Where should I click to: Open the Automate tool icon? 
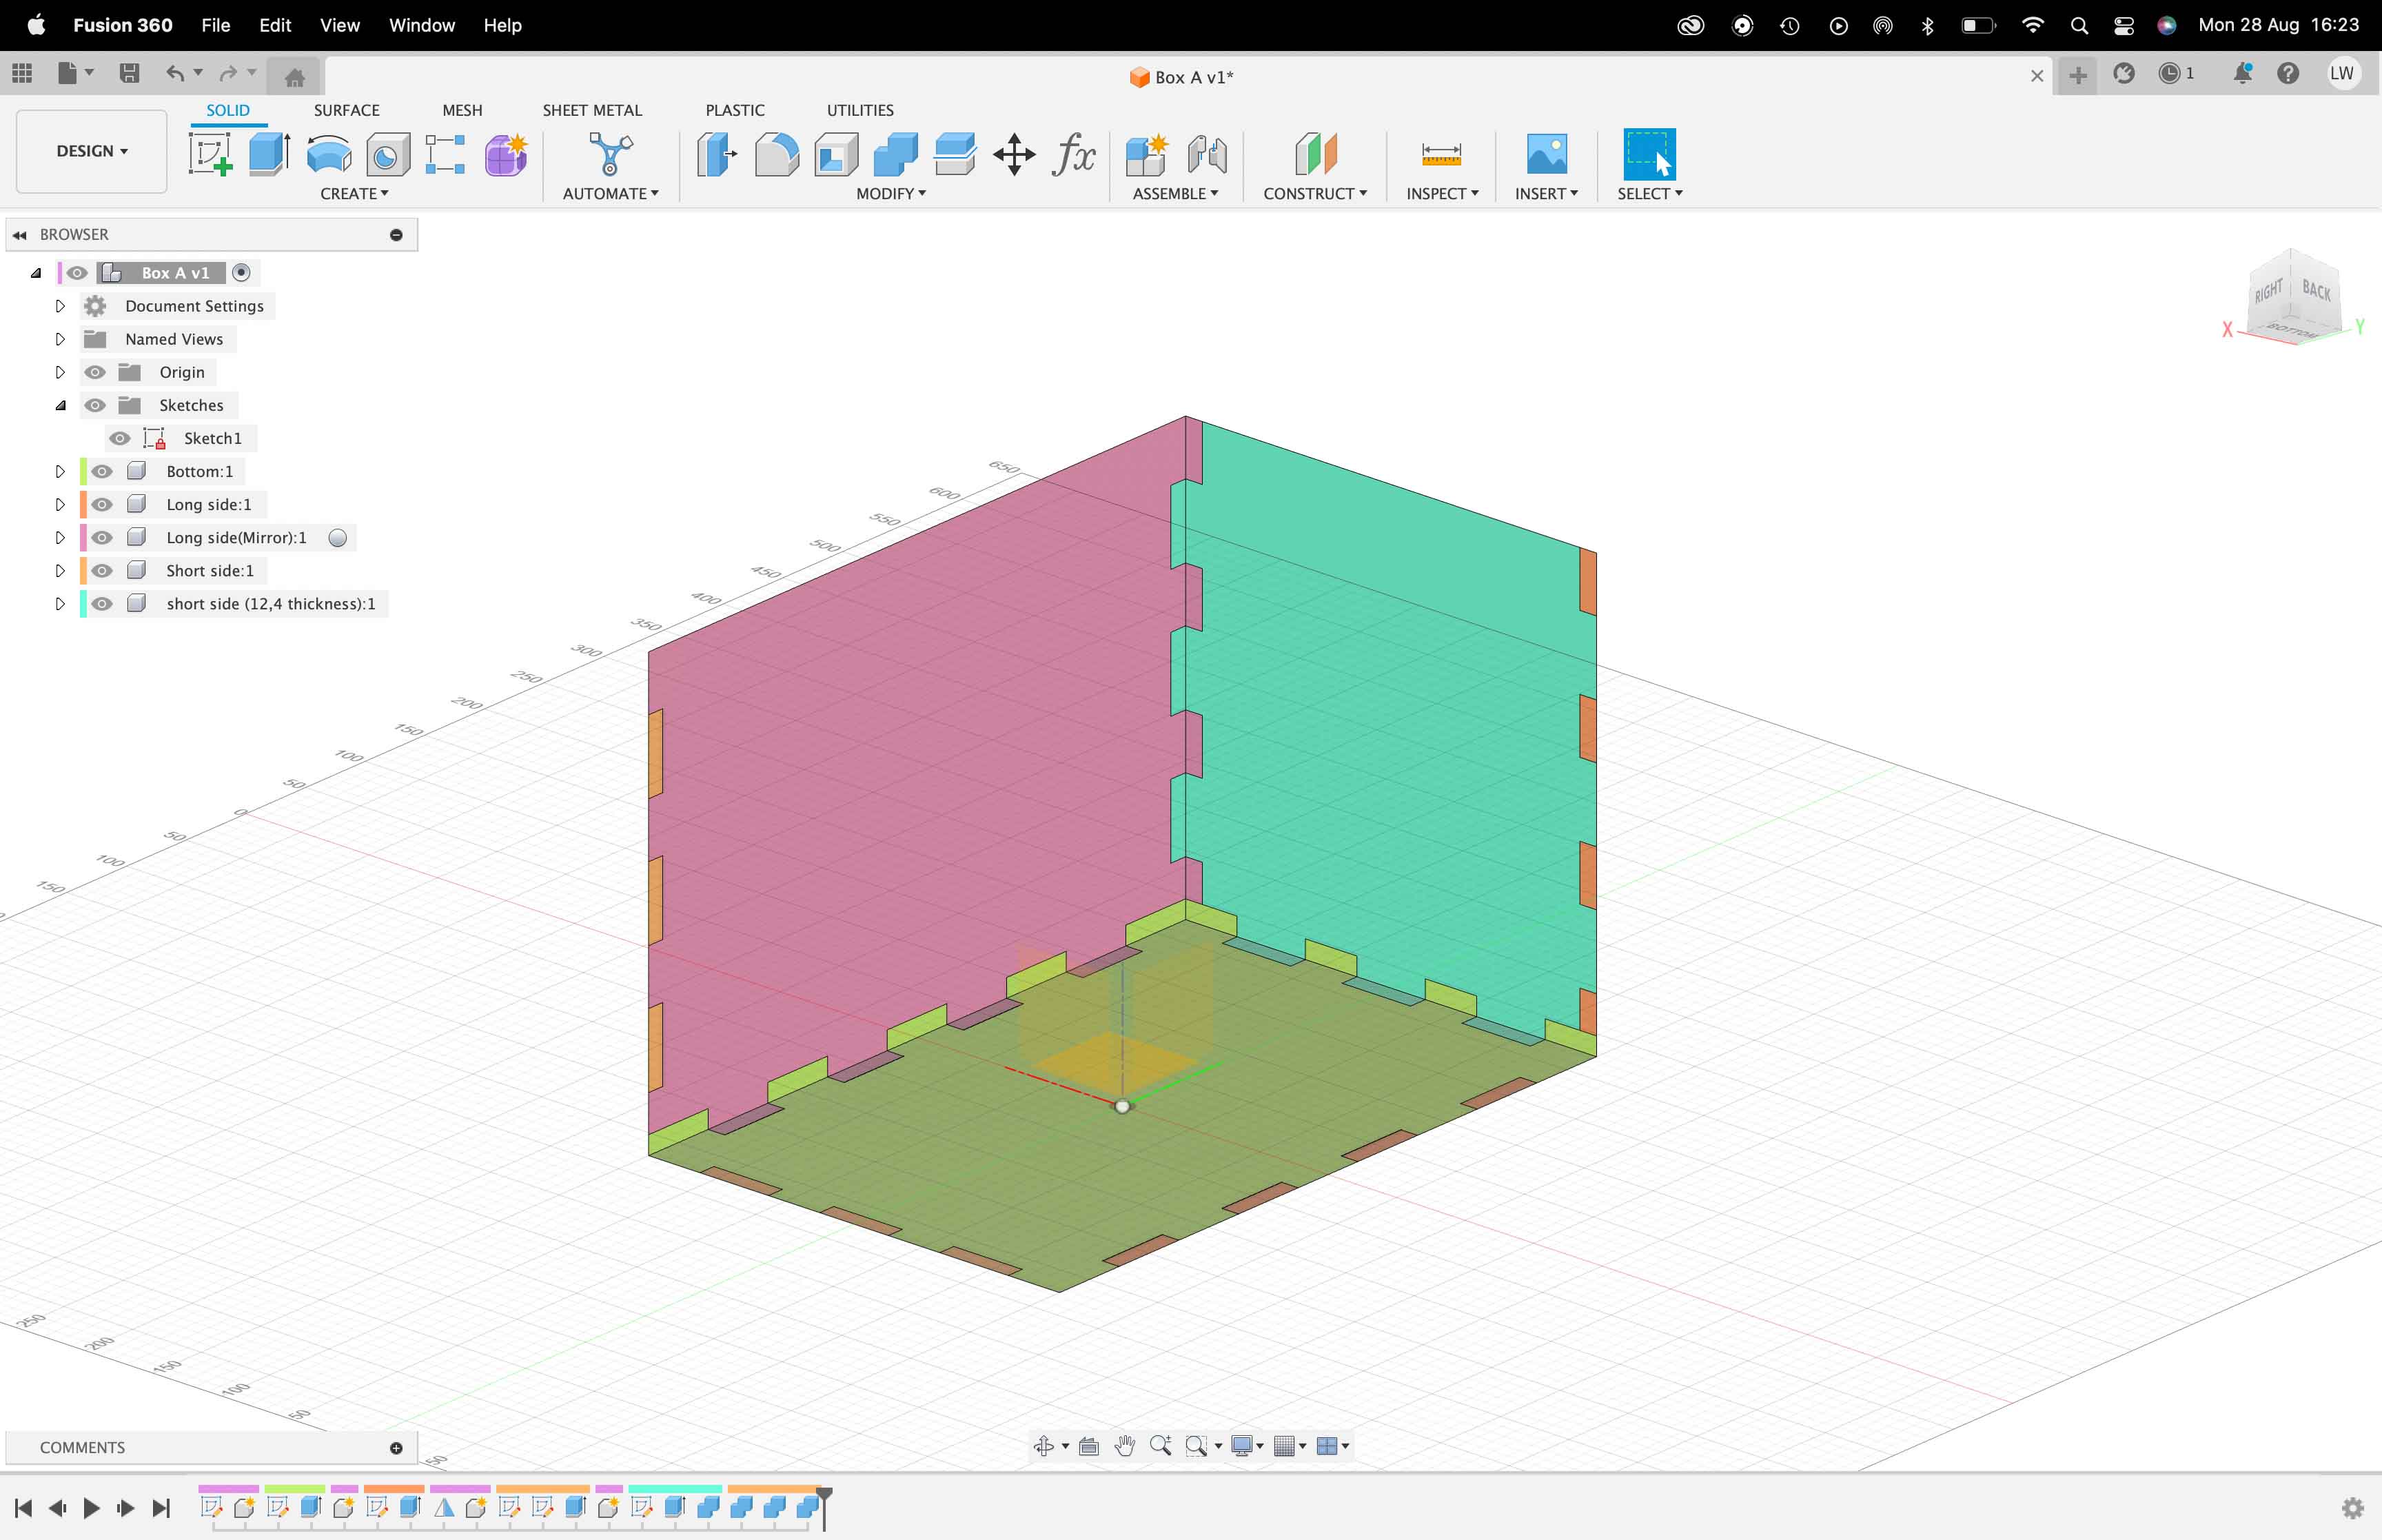pos(610,154)
